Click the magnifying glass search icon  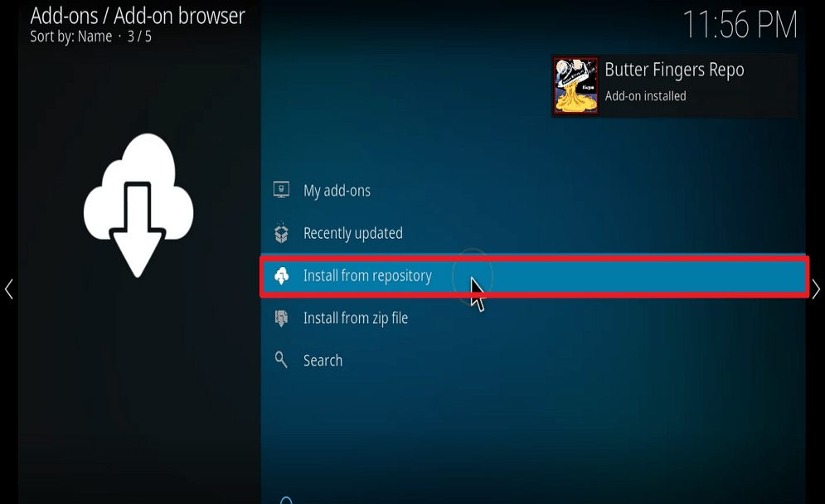281,360
